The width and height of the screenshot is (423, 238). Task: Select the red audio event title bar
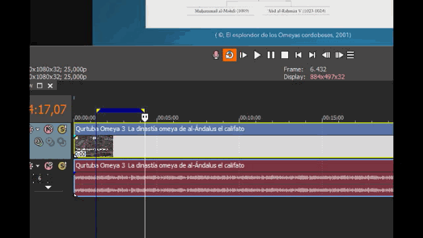coord(233,165)
